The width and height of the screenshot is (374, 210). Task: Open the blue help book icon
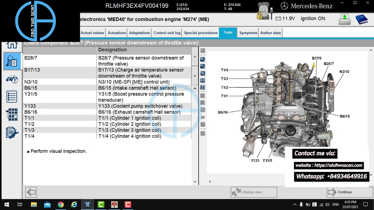click(361, 19)
